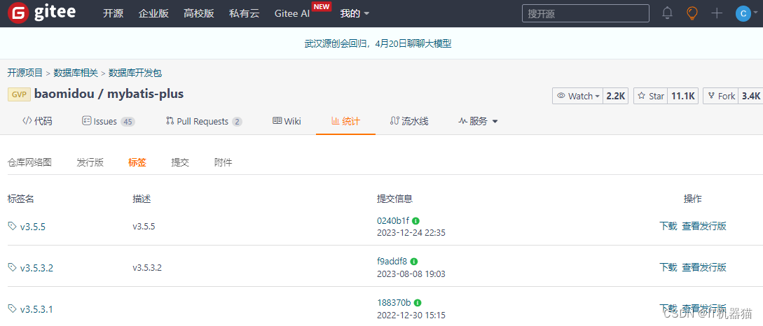The width and height of the screenshot is (763, 326).
Task: Click the green status icon beside 0240b1f
Action: click(x=417, y=220)
